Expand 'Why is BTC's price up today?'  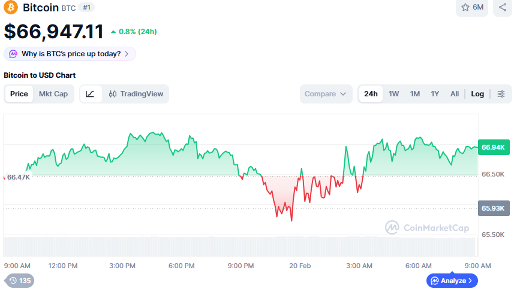click(x=71, y=54)
